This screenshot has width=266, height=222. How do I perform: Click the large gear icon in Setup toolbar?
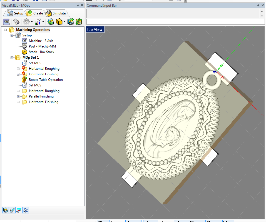point(26,22)
